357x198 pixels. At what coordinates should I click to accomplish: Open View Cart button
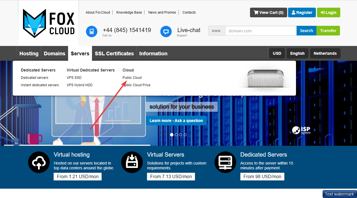268,12
